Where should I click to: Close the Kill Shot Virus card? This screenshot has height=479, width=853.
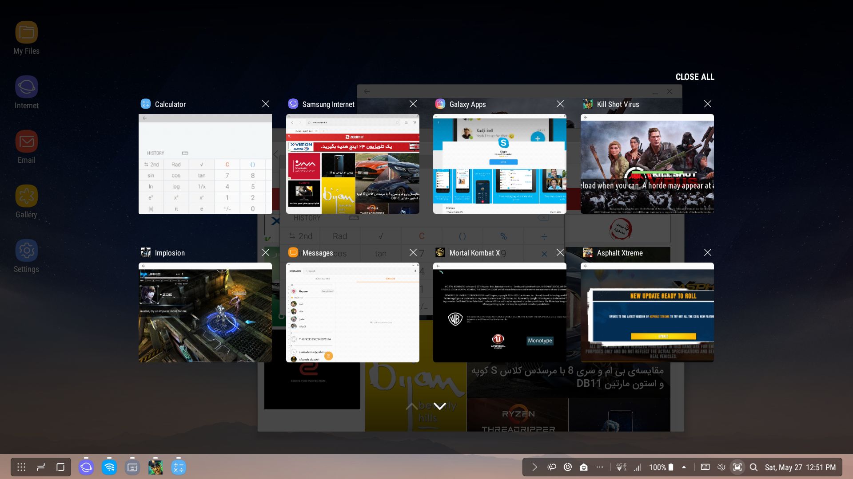tap(708, 104)
